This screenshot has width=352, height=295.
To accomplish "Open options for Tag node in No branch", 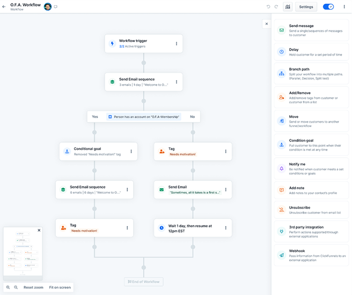I will [226, 151].
